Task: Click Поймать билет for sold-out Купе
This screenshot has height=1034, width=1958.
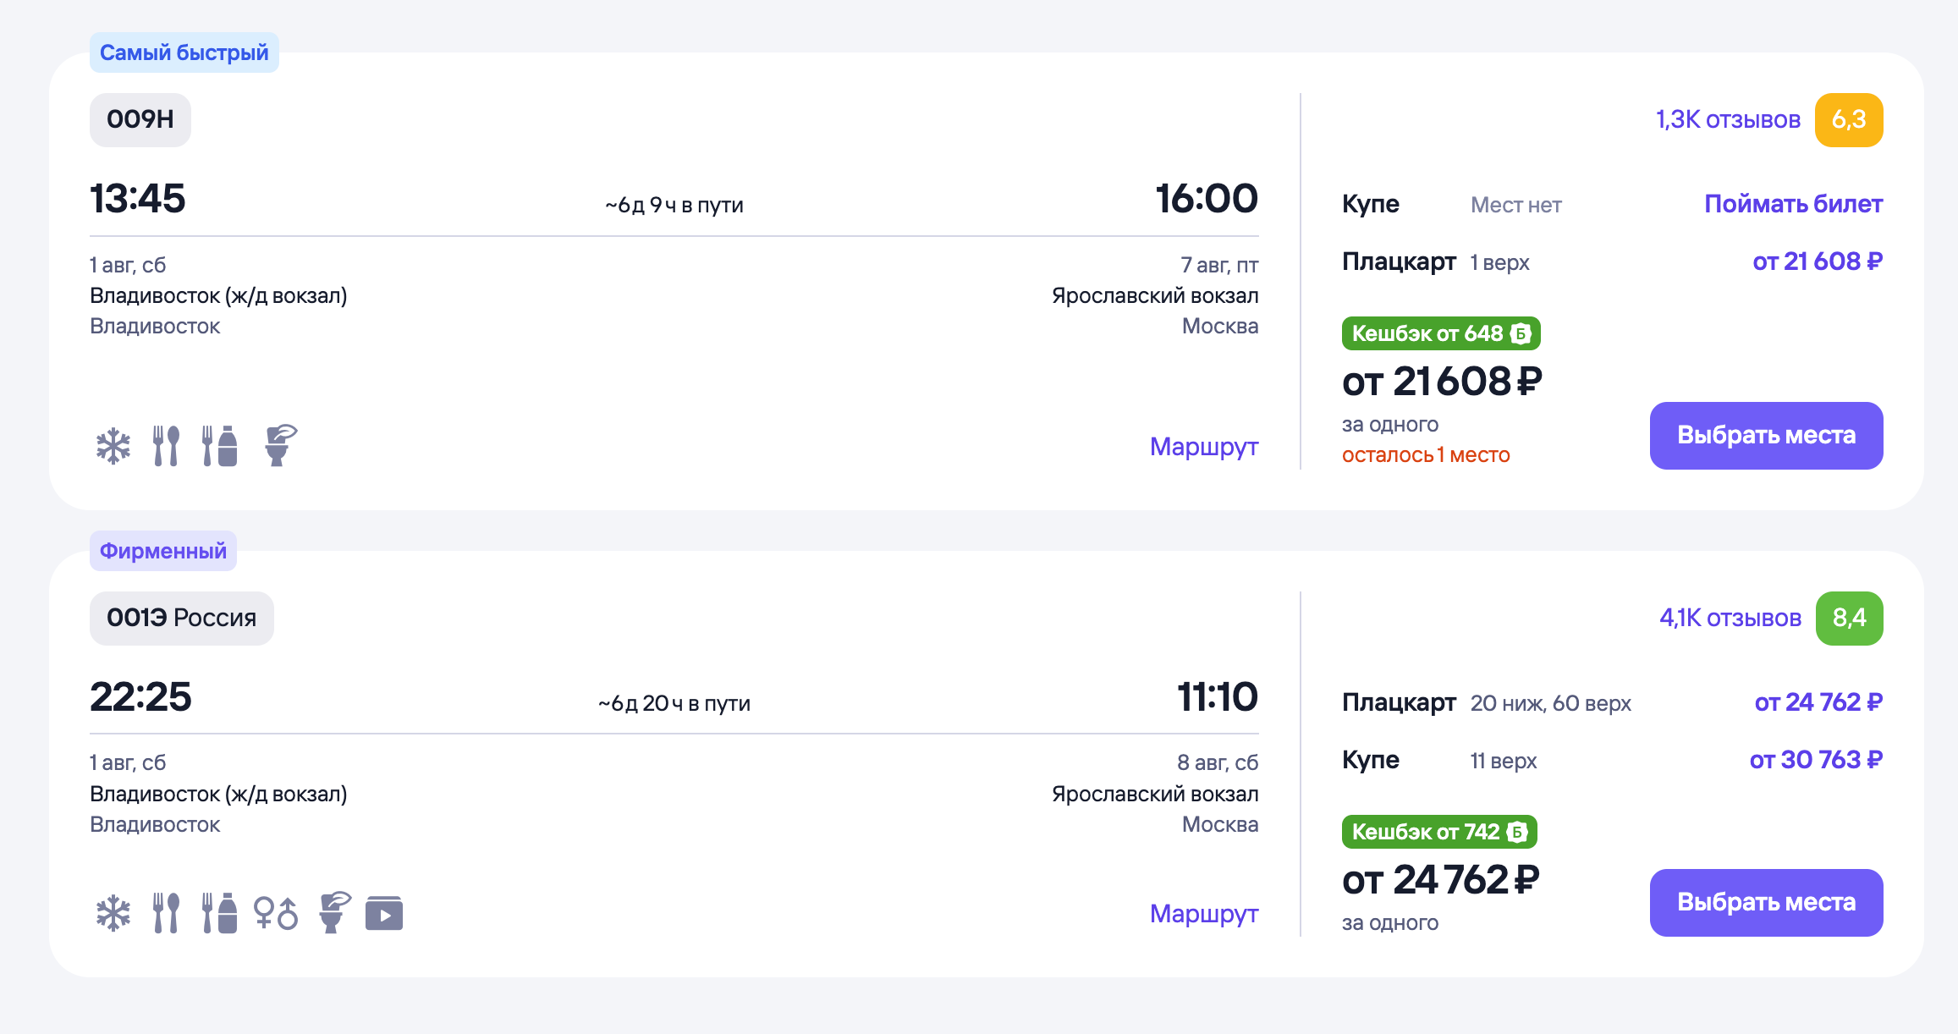Action: point(1793,204)
